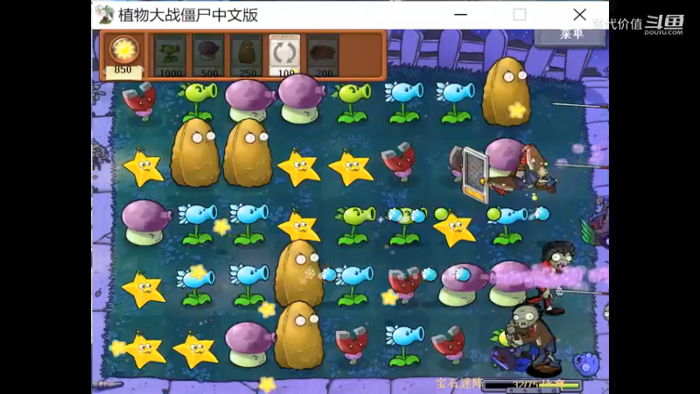Viewport: 700px width, 394px height.
Task: Minimize the Plants vs Zombies window
Action: (x=460, y=15)
